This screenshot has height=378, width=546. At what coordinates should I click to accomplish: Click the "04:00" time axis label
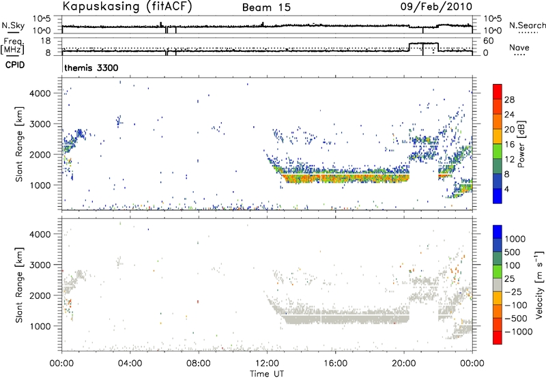click(x=130, y=364)
